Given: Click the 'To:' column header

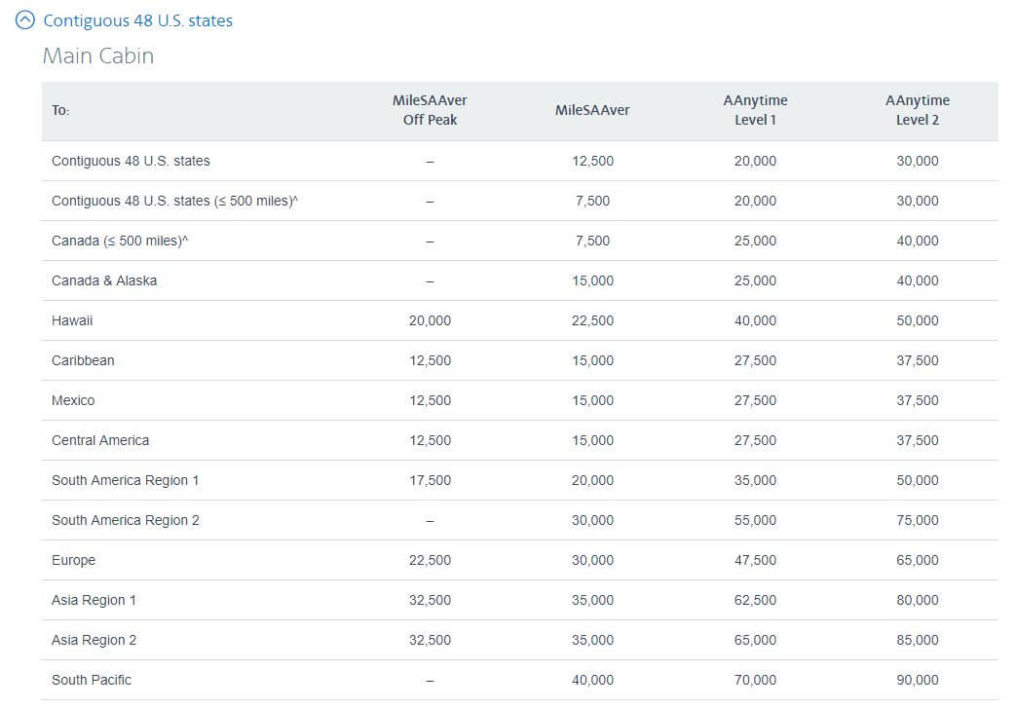Looking at the screenshot, I should (60, 111).
